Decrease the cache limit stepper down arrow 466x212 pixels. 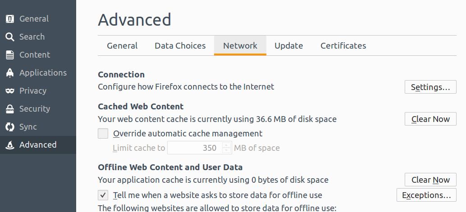[x=226, y=150]
